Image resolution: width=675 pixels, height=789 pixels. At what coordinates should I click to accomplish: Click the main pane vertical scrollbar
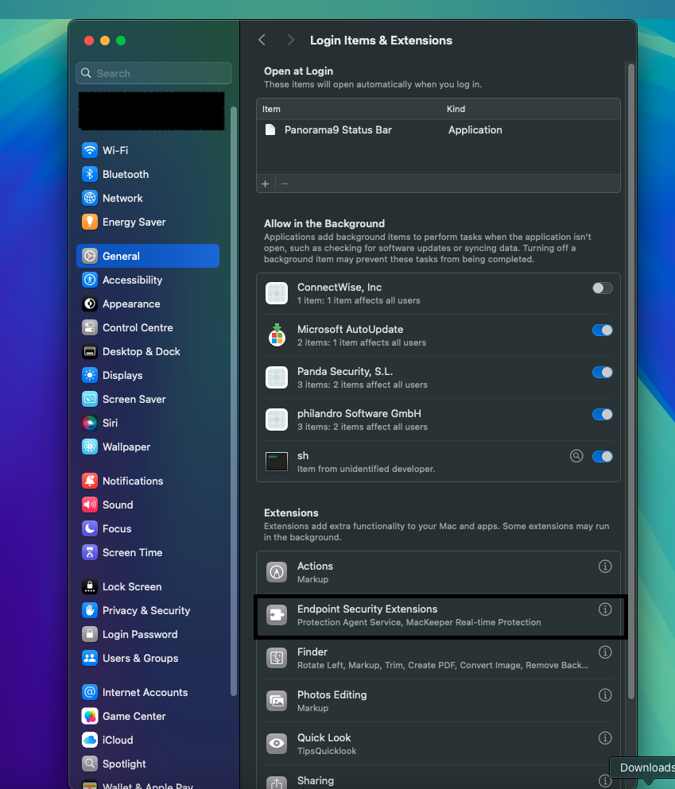click(631, 381)
